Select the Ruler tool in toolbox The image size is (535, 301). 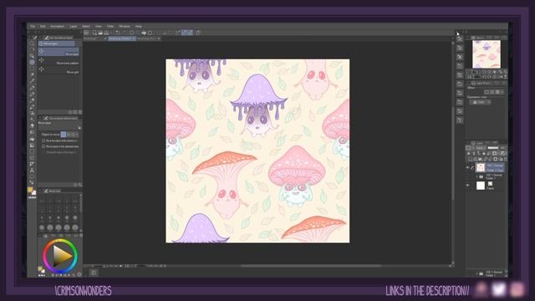coord(32,164)
